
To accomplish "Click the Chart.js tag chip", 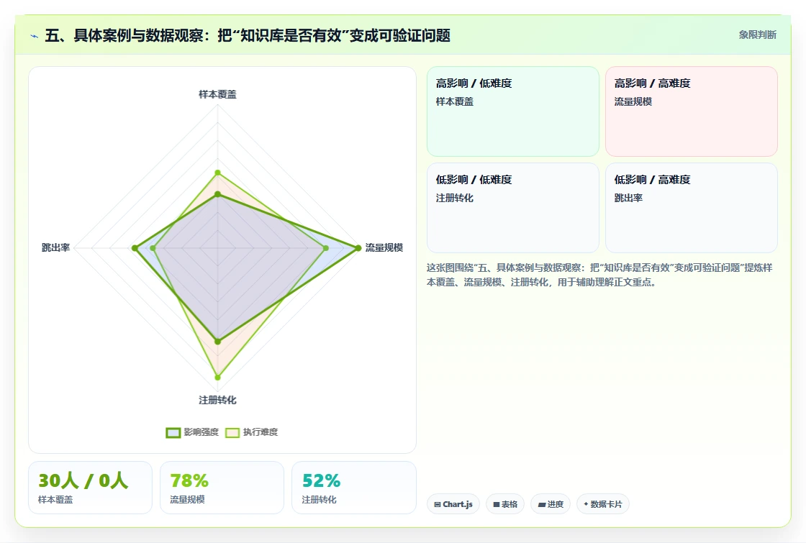I will (x=453, y=504).
